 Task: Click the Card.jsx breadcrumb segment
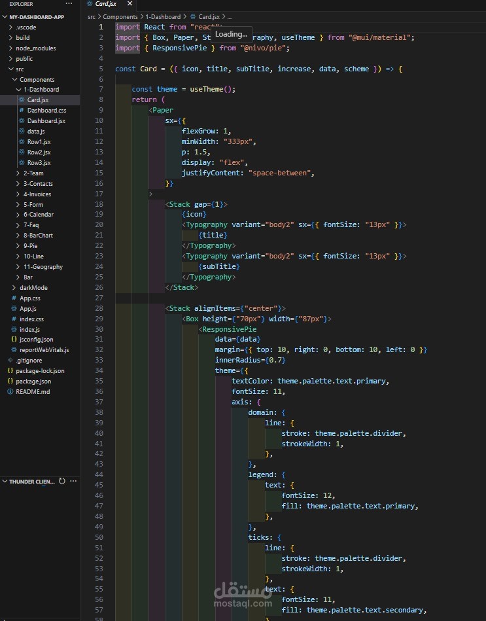(209, 16)
